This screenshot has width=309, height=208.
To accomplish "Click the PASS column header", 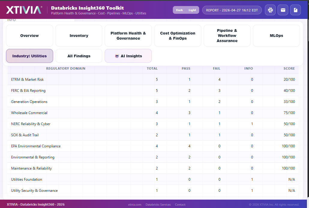I will coord(186,68).
